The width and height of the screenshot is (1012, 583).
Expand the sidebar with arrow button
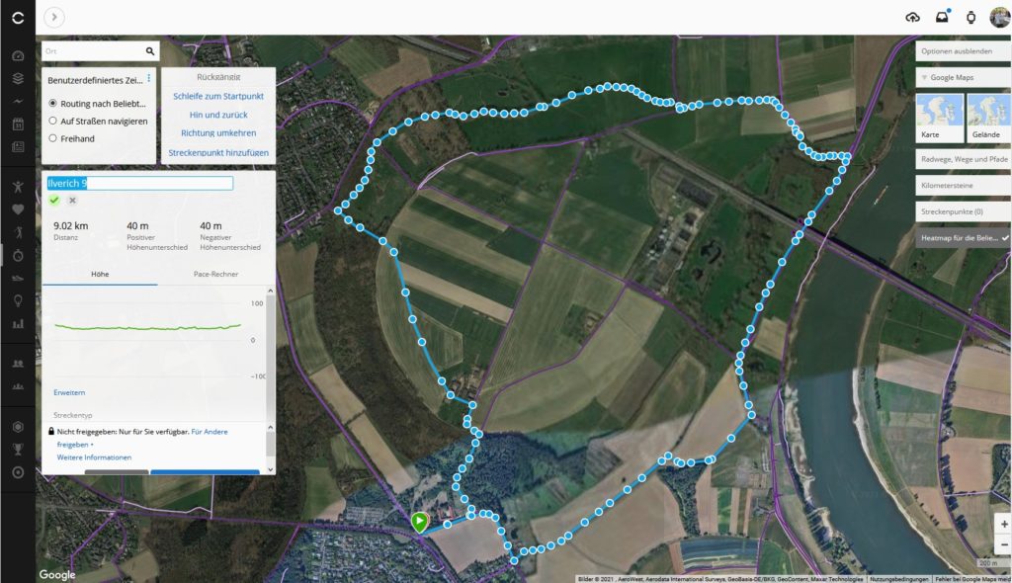pyautogui.click(x=54, y=17)
